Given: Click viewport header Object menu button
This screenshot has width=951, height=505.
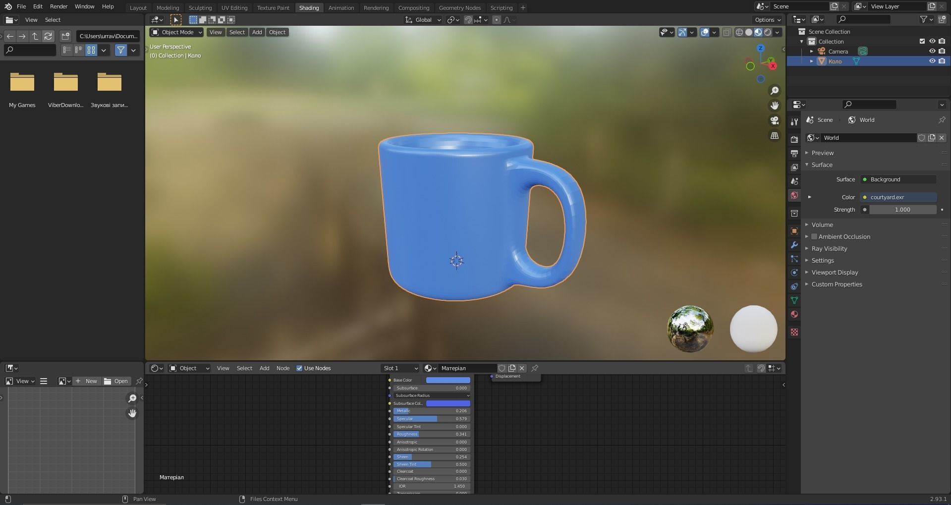Looking at the screenshot, I should (x=277, y=32).
